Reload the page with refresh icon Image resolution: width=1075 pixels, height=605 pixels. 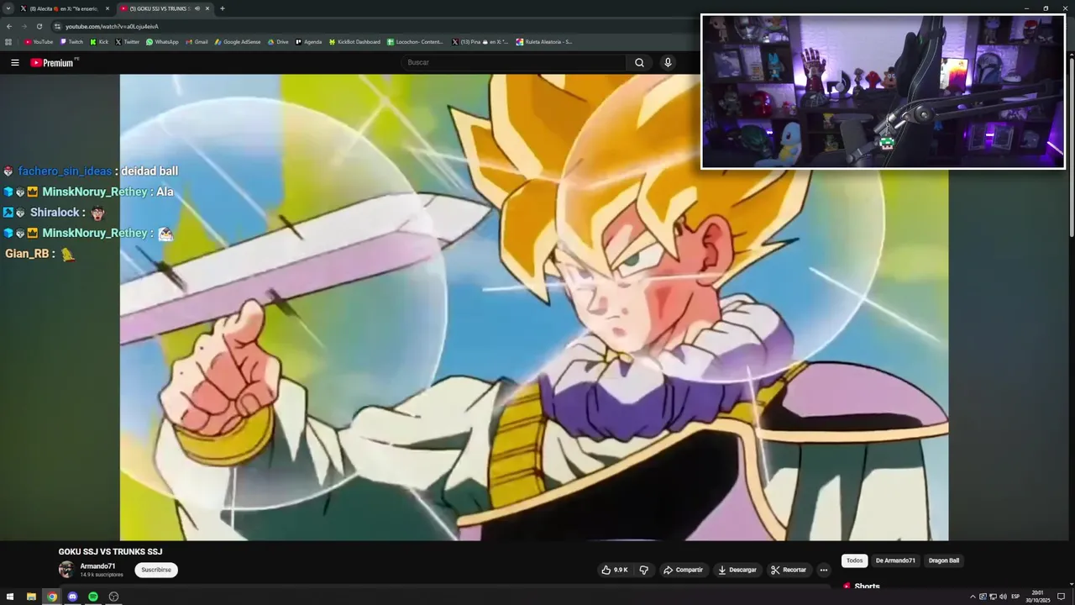pos(39,26)
